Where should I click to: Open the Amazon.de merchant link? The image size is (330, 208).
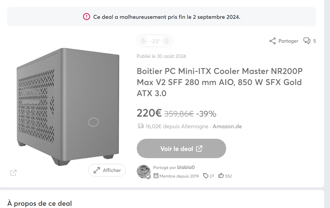pos(227,126)
